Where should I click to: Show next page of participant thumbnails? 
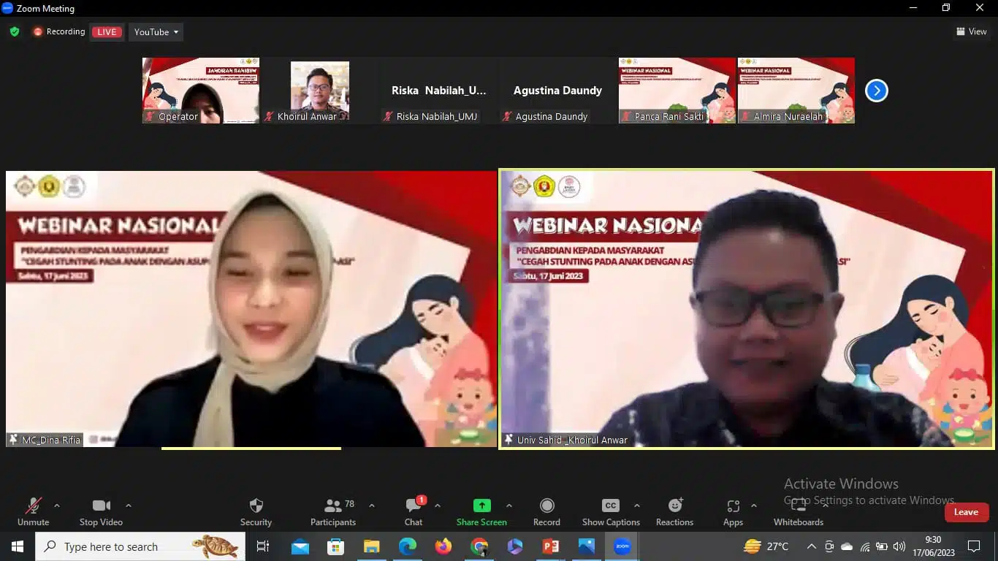click(x=877, y=91)
